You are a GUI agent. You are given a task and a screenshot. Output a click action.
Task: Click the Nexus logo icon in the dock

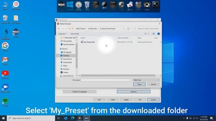click(x=61, y=5)
